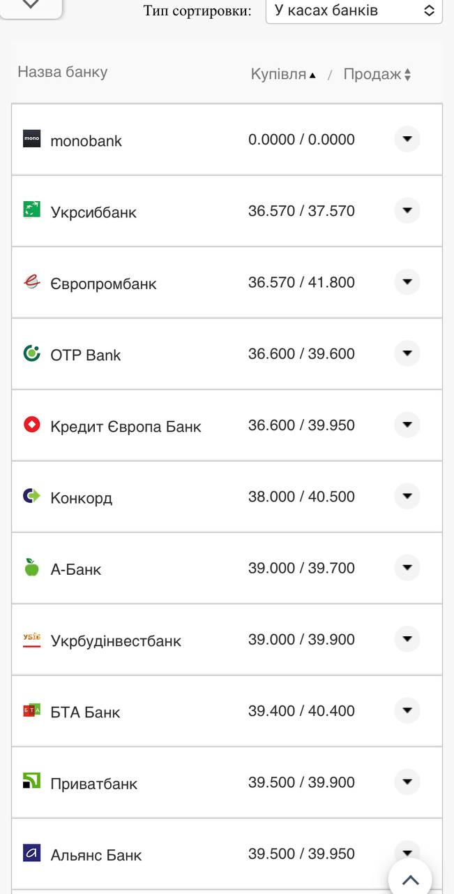Click the OTP Bank name link
Screen dimensions: 454x894
(x=85, y=354)
